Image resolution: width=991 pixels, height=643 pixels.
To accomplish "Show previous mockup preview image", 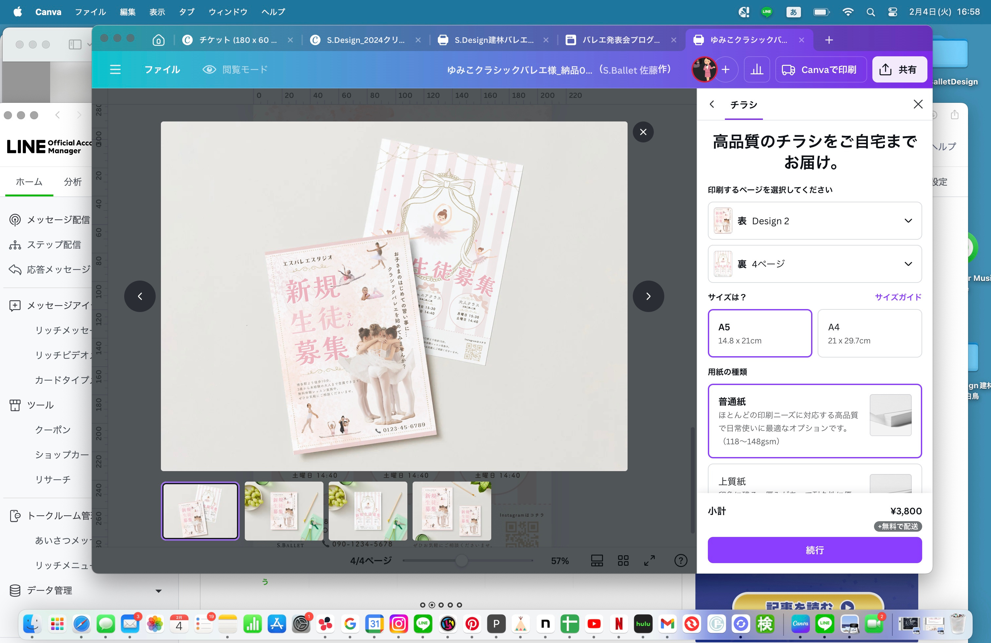I will point(140,296).
